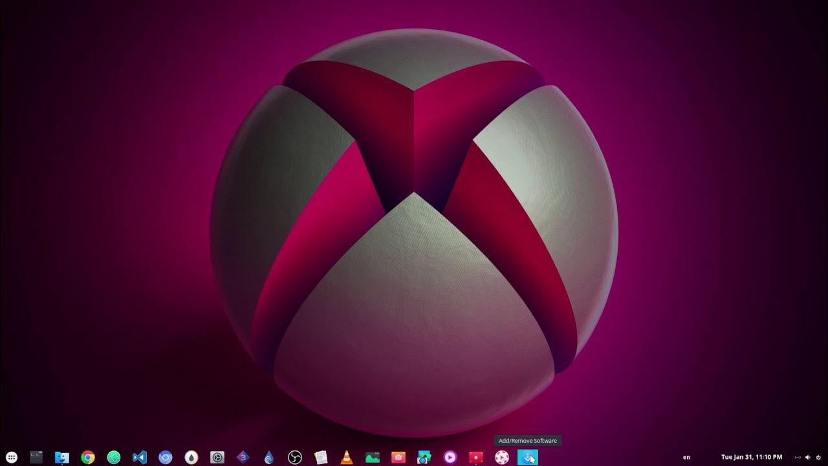
Task: Launch OBS Studio from the dock
Action: [x=295, y=458]
